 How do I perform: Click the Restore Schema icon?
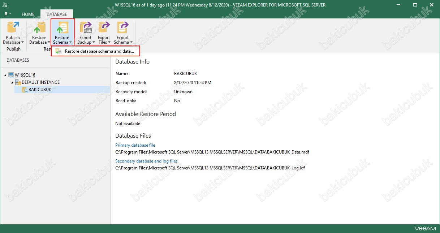tap(62, 28)
